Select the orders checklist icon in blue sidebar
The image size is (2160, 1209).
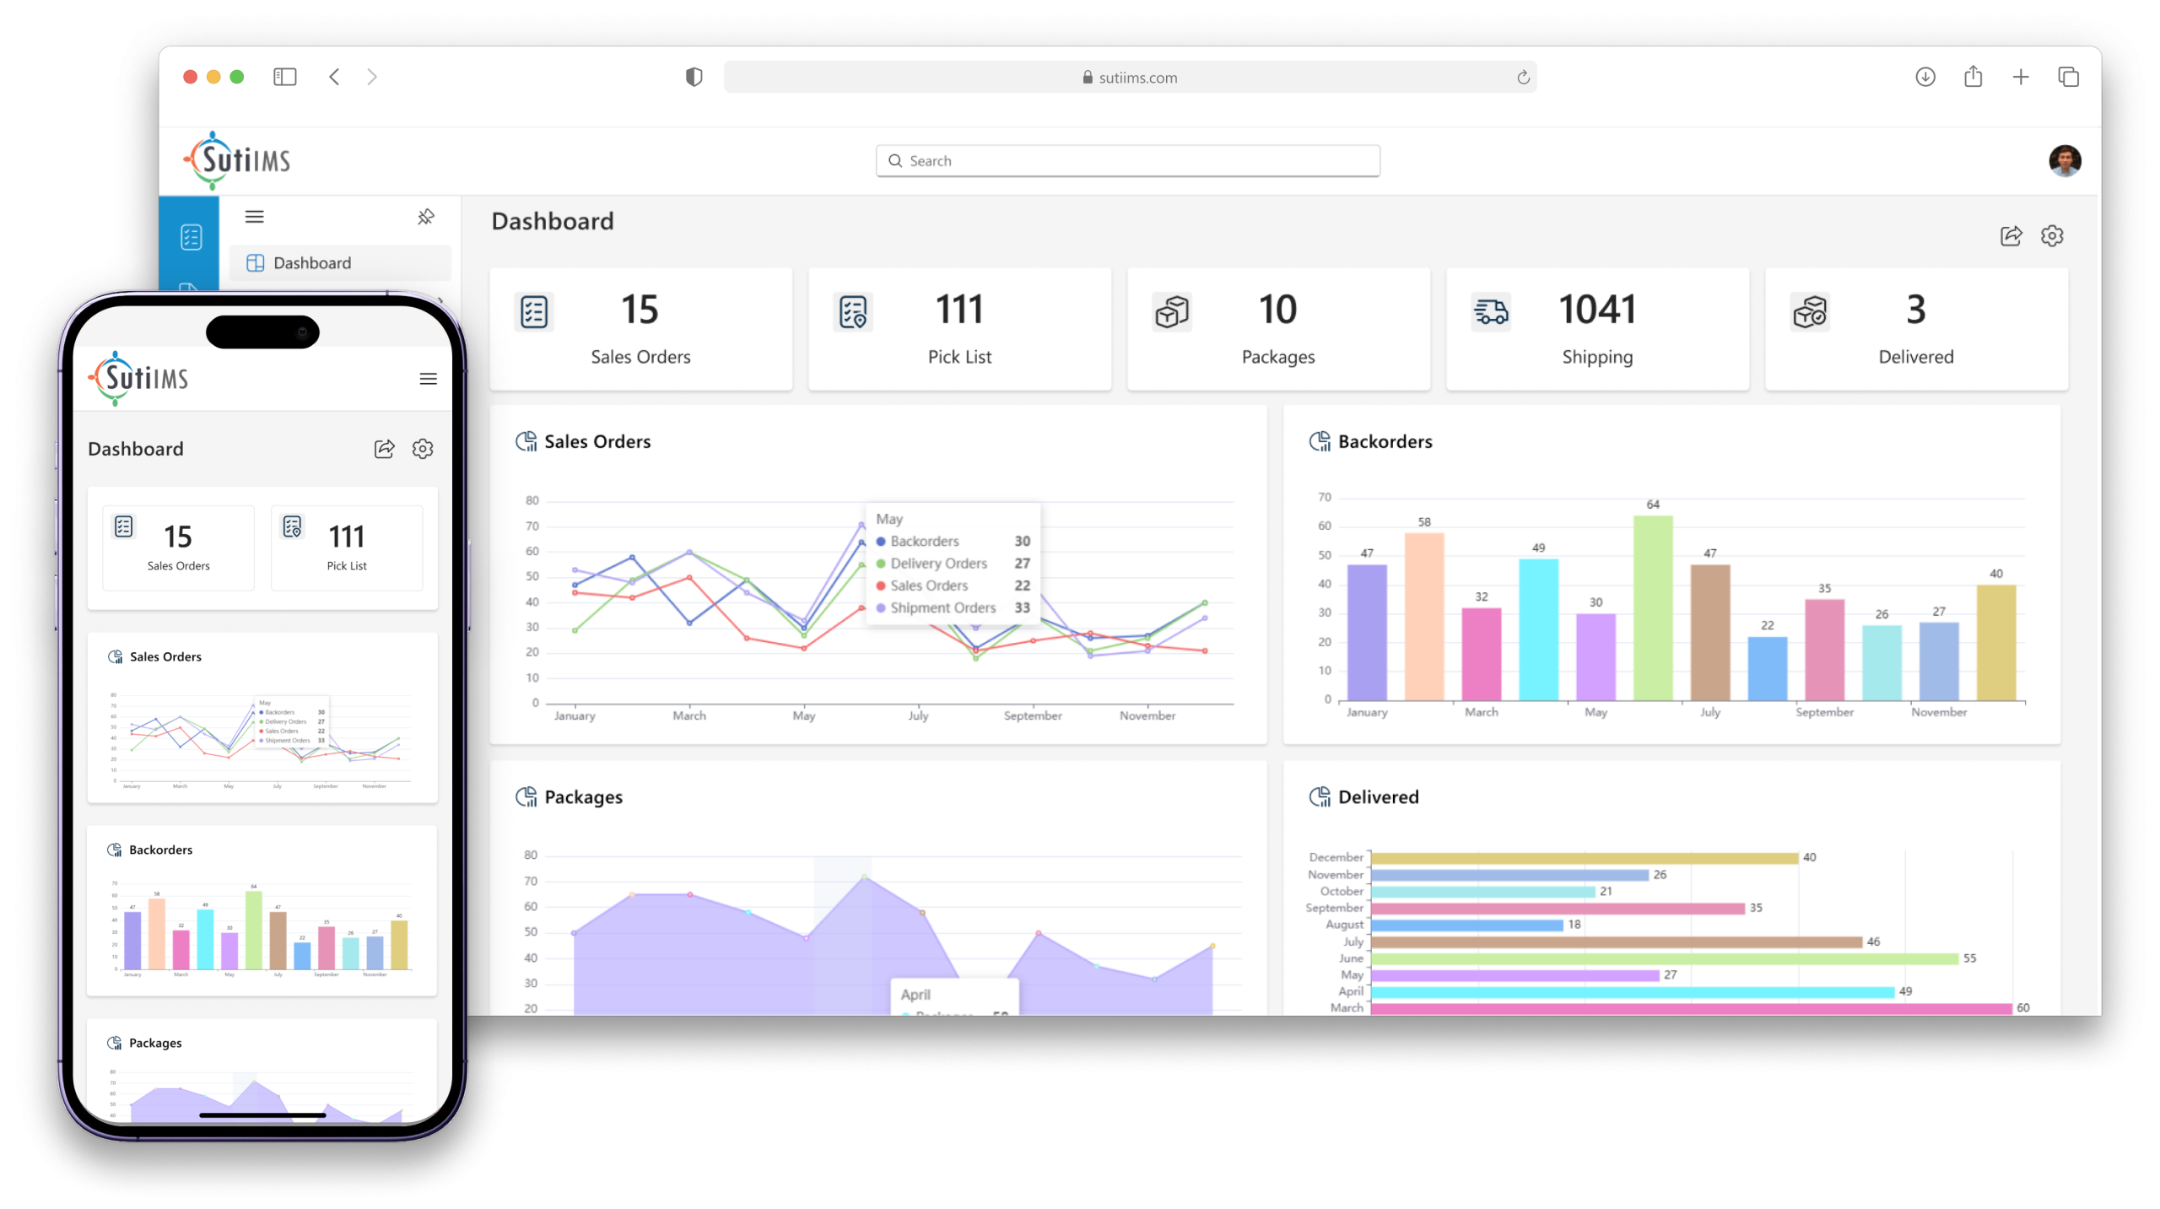pos(191,237)
